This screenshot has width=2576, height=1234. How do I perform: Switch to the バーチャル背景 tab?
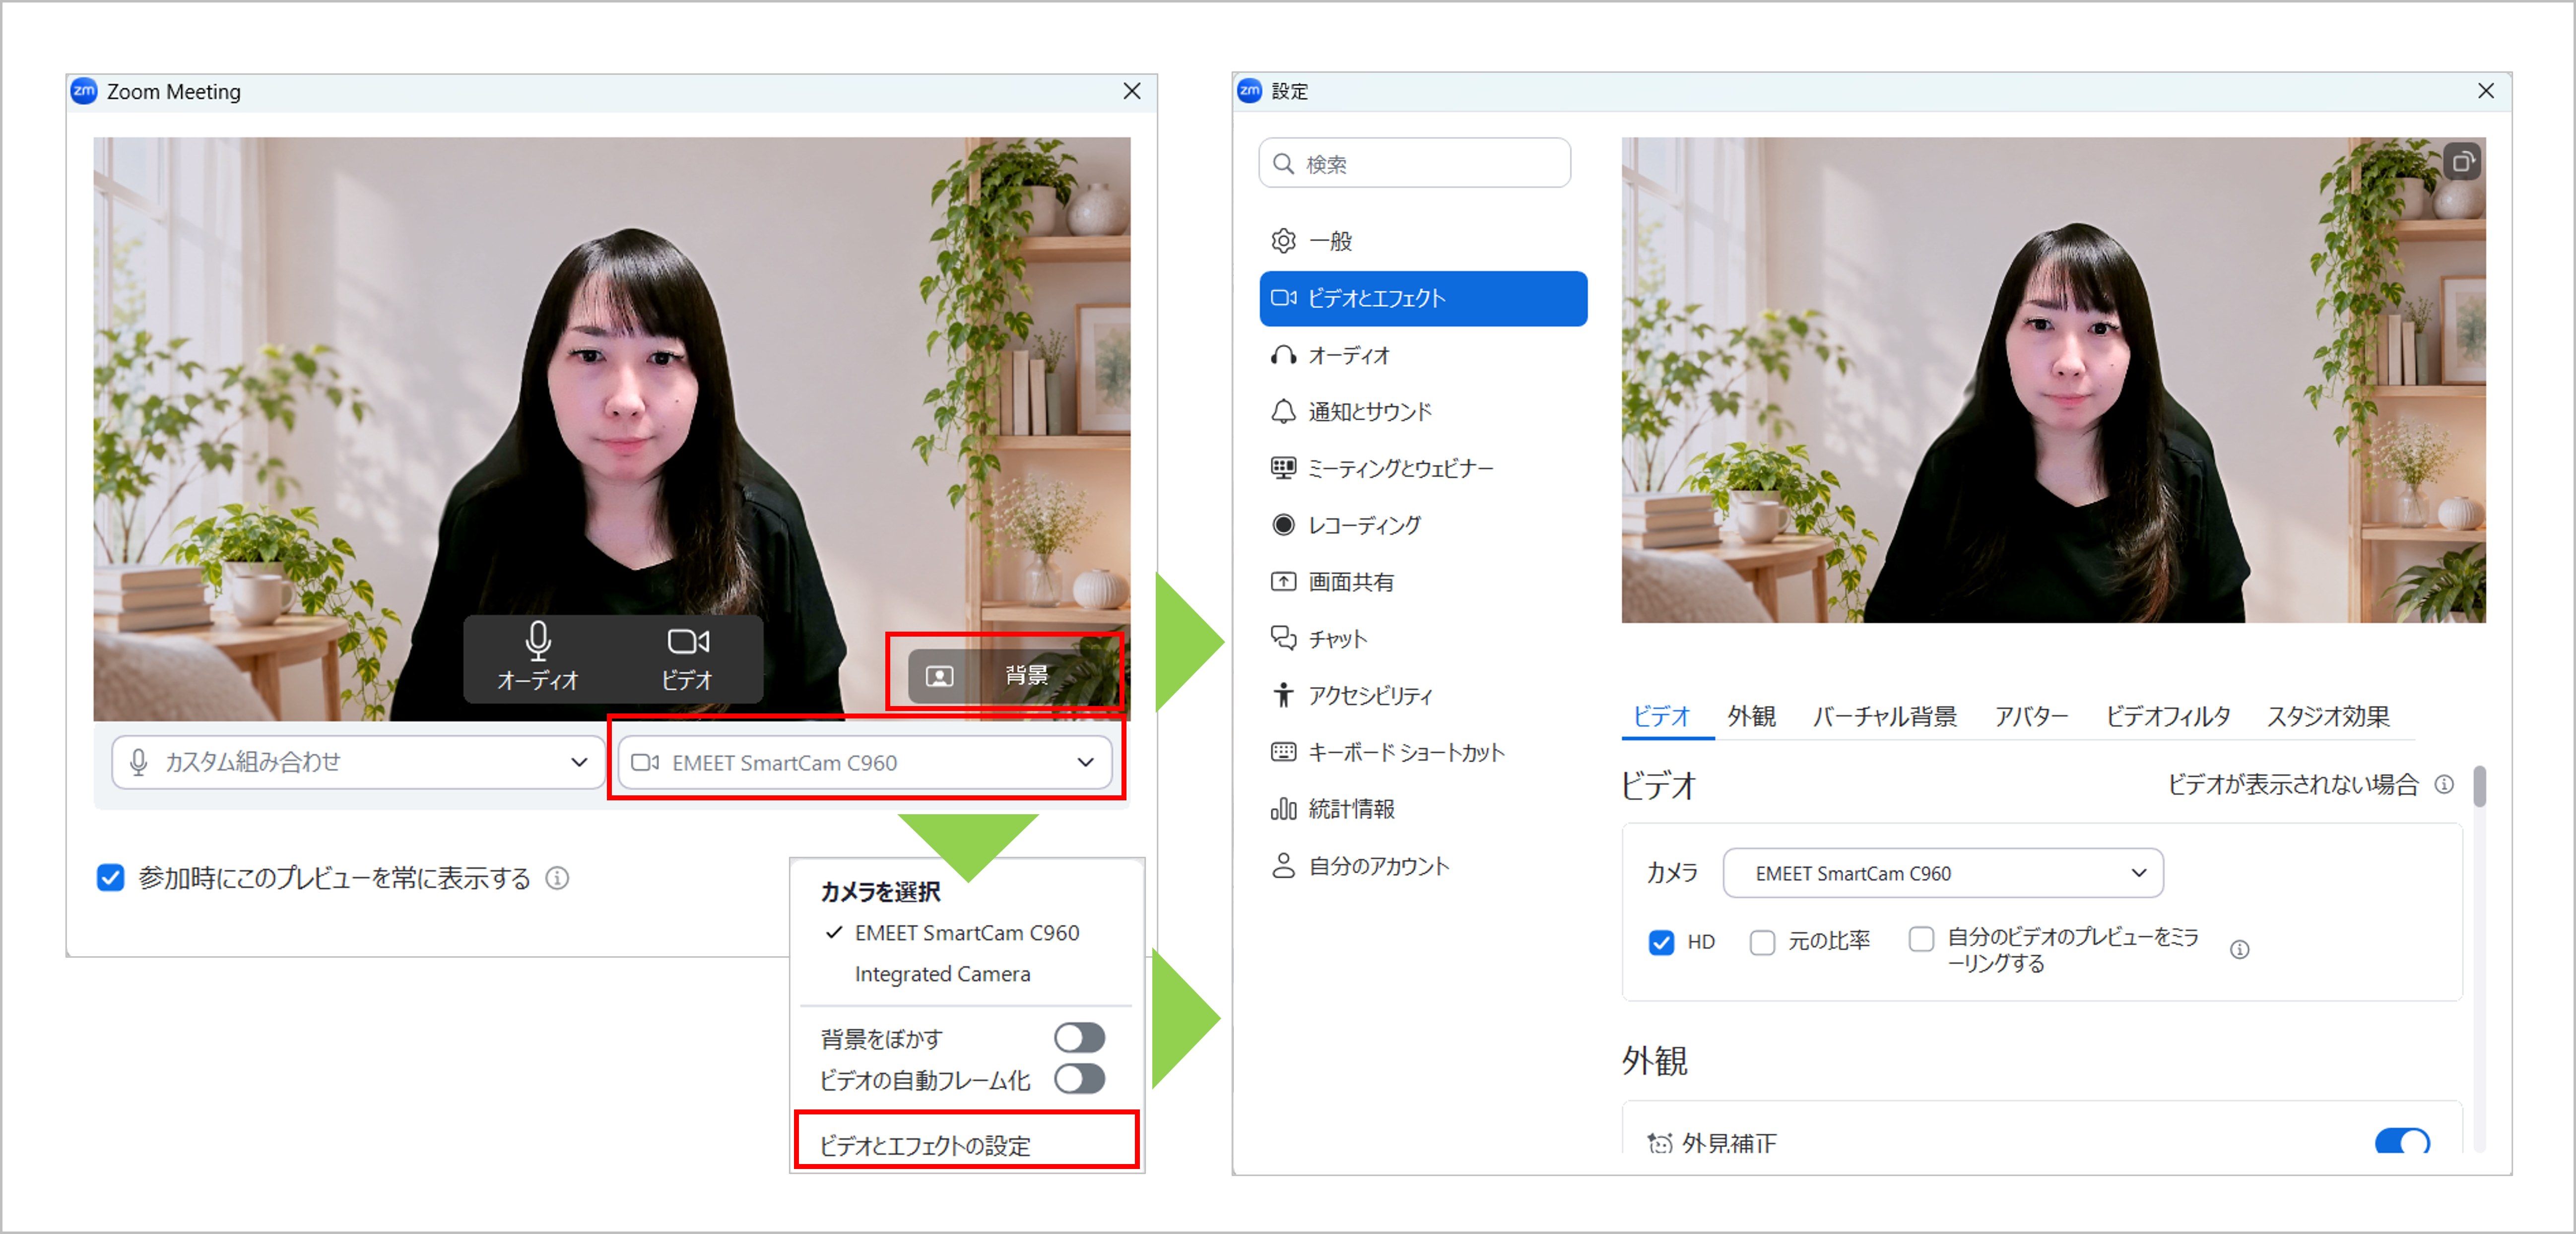pos(1884,716)
